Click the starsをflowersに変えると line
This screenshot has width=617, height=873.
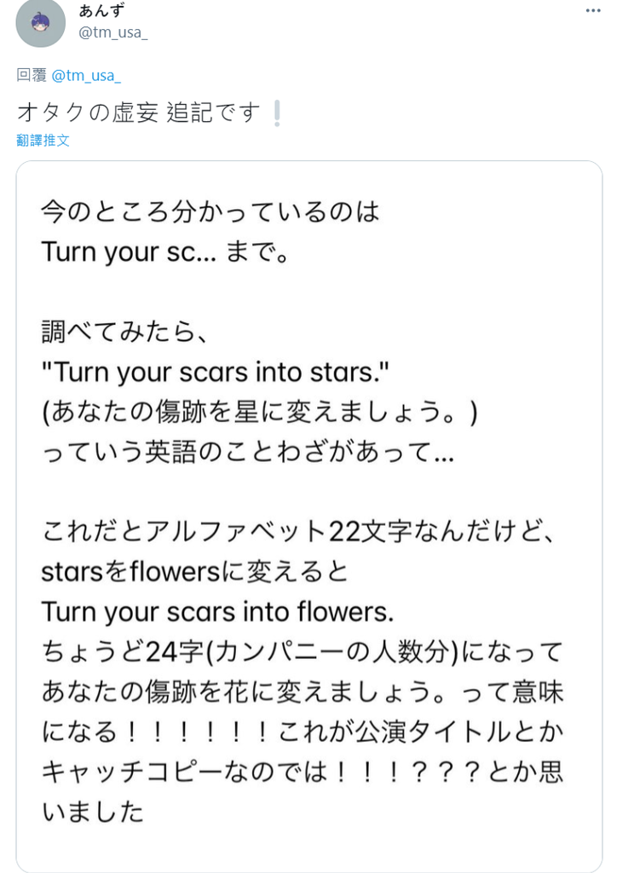coord(194,572)
